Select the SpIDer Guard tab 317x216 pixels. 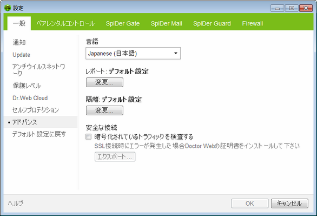212,23
